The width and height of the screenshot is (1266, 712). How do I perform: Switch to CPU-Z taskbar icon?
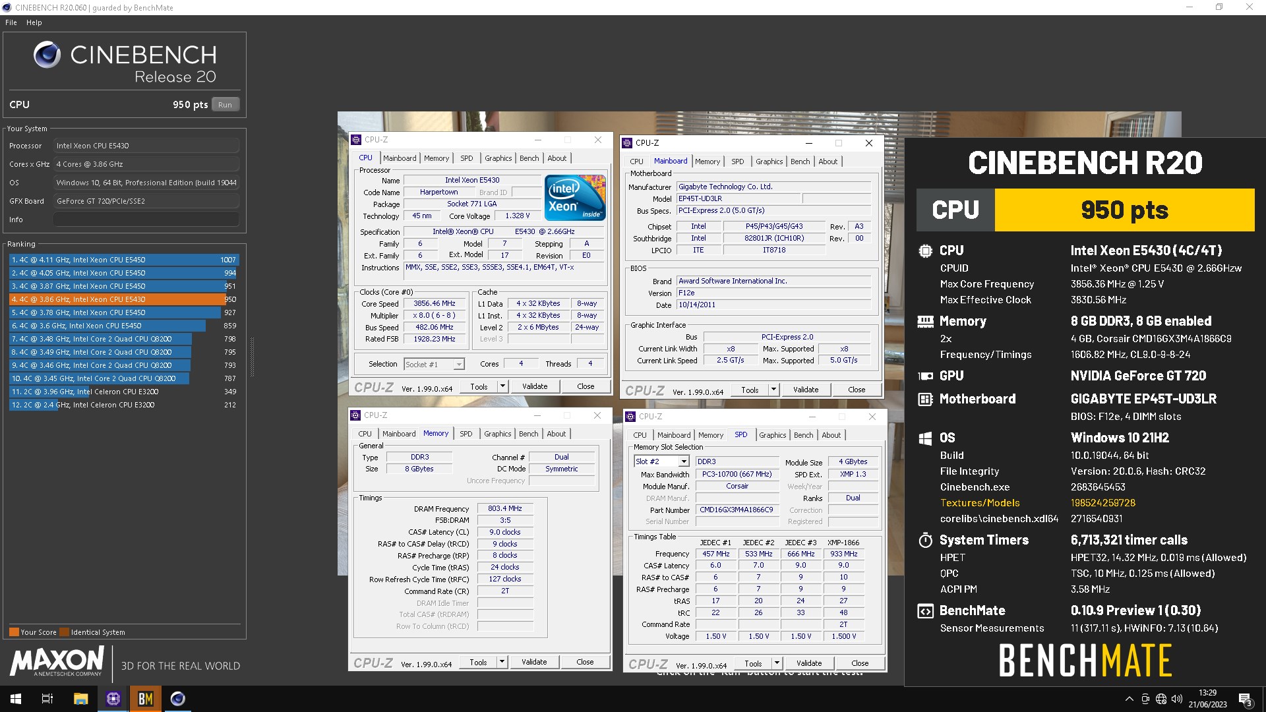(113, 699)
